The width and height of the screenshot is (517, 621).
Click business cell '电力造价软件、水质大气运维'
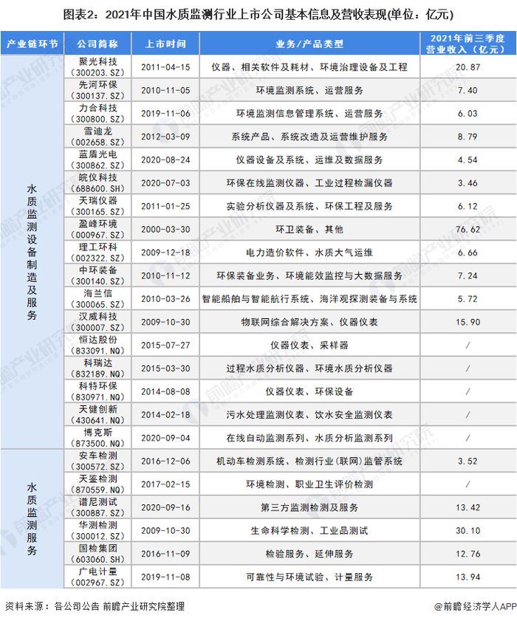pyautogui.click(x=309, y=253)
